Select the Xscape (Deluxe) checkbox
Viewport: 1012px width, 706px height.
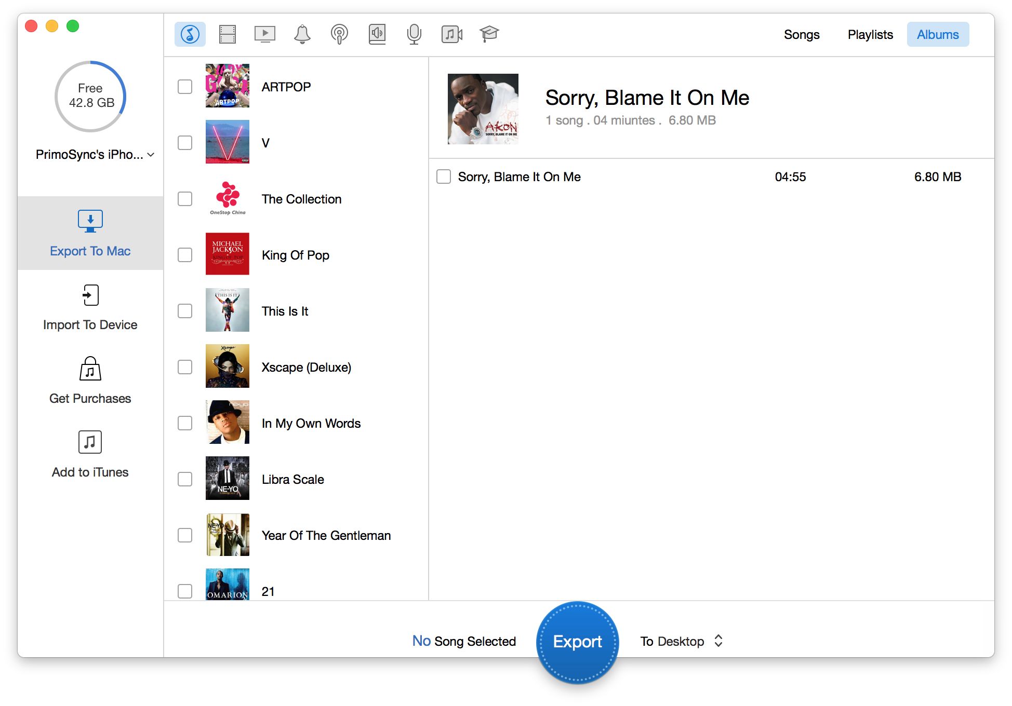click(x=185, y=367)
